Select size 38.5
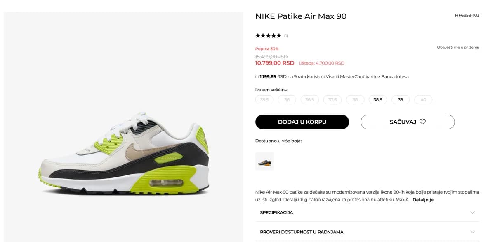This screenshot has height=242, width=495. 378,100
